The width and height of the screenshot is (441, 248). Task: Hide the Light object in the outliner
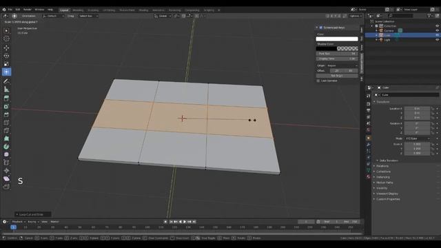pos(437,40)
